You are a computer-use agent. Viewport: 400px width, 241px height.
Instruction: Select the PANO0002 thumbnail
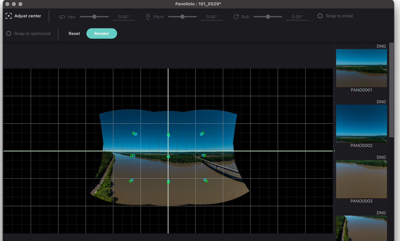point(361,124)
